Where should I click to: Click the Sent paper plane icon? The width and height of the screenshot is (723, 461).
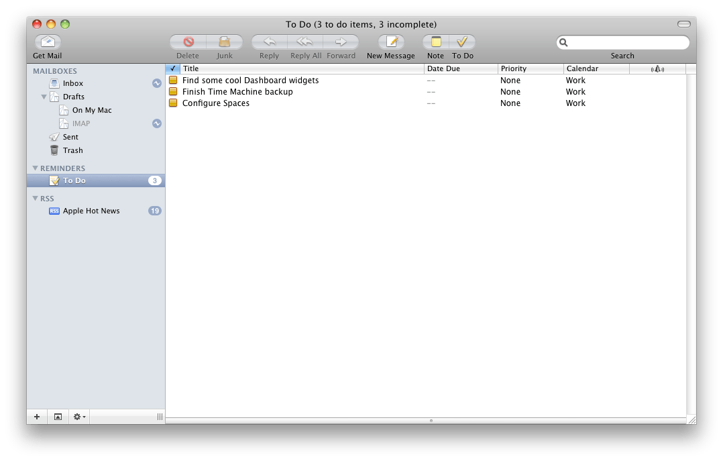click(54, 137)
